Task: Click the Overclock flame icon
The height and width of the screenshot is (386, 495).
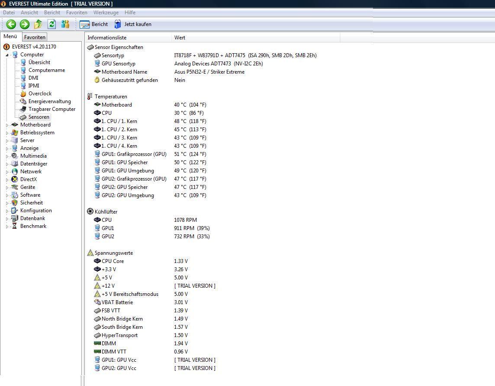Action: [23, 94]
